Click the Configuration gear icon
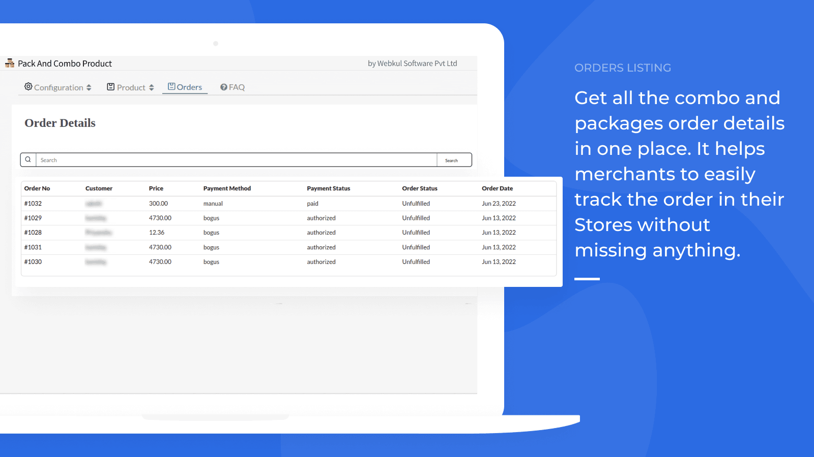 click(x=28, y=87)
